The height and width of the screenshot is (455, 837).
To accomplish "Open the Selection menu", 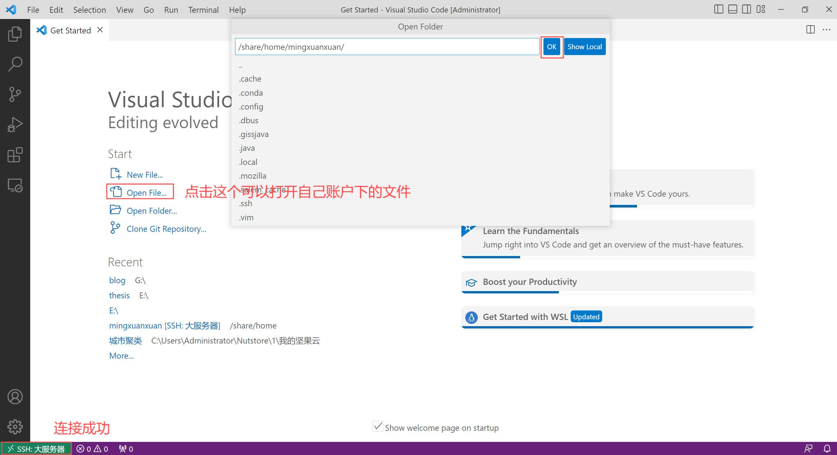I will 89,10.
